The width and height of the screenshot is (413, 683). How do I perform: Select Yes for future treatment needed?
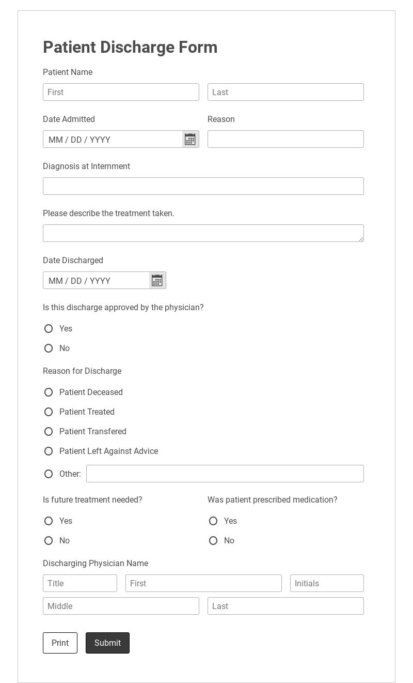pyautogui.click(x=49, y=521)
